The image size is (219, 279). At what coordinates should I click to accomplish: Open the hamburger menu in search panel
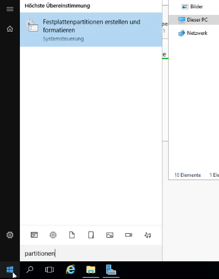(x=10, y=9)
